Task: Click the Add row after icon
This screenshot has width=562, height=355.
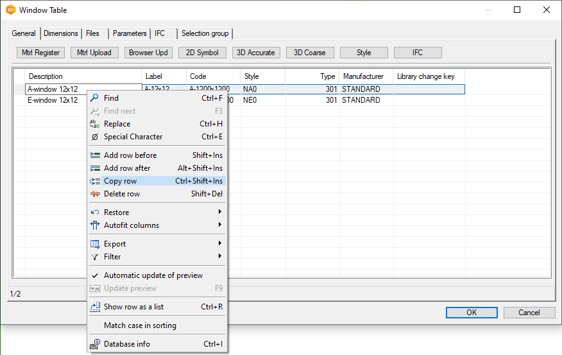Action: (x=95, y=168)
